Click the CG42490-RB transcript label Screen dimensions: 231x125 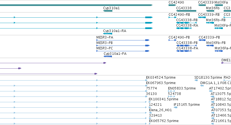pos(179,15)
